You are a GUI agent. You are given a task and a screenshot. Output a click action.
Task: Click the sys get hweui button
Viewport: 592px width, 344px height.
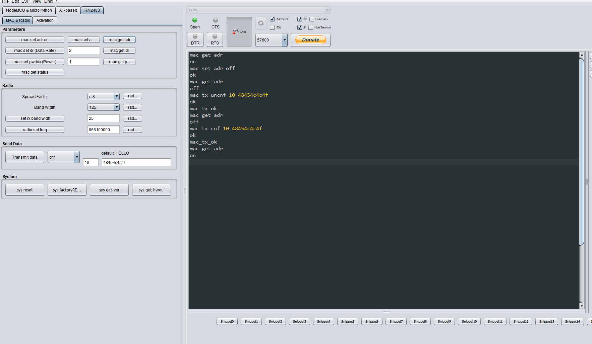point(152,190)
